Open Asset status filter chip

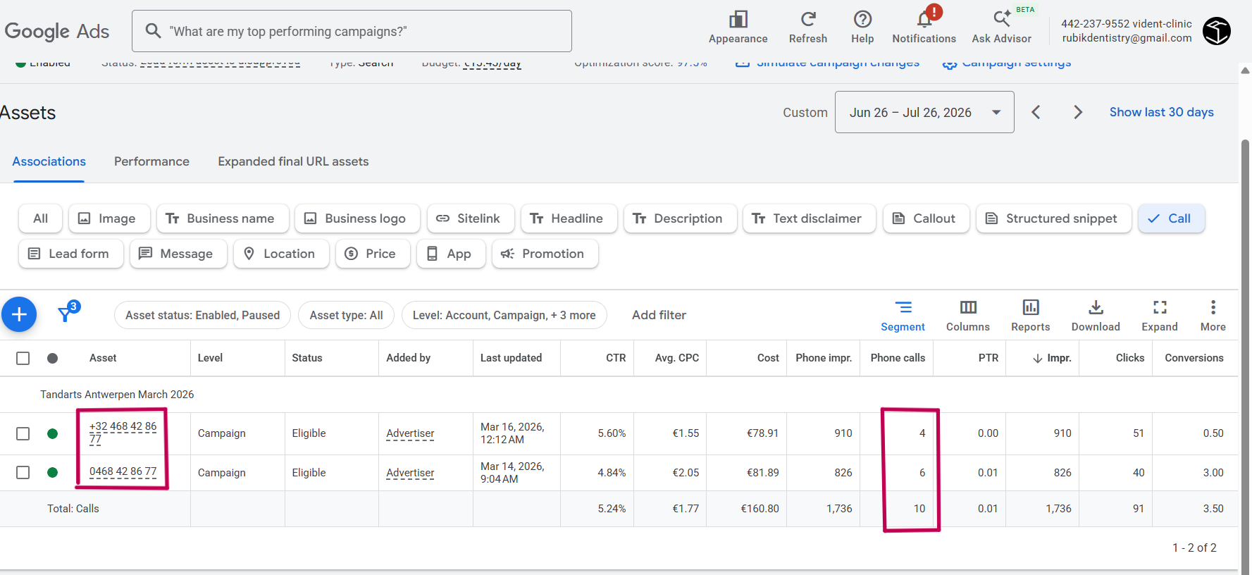pyautogui.click(x=202, y=315)
